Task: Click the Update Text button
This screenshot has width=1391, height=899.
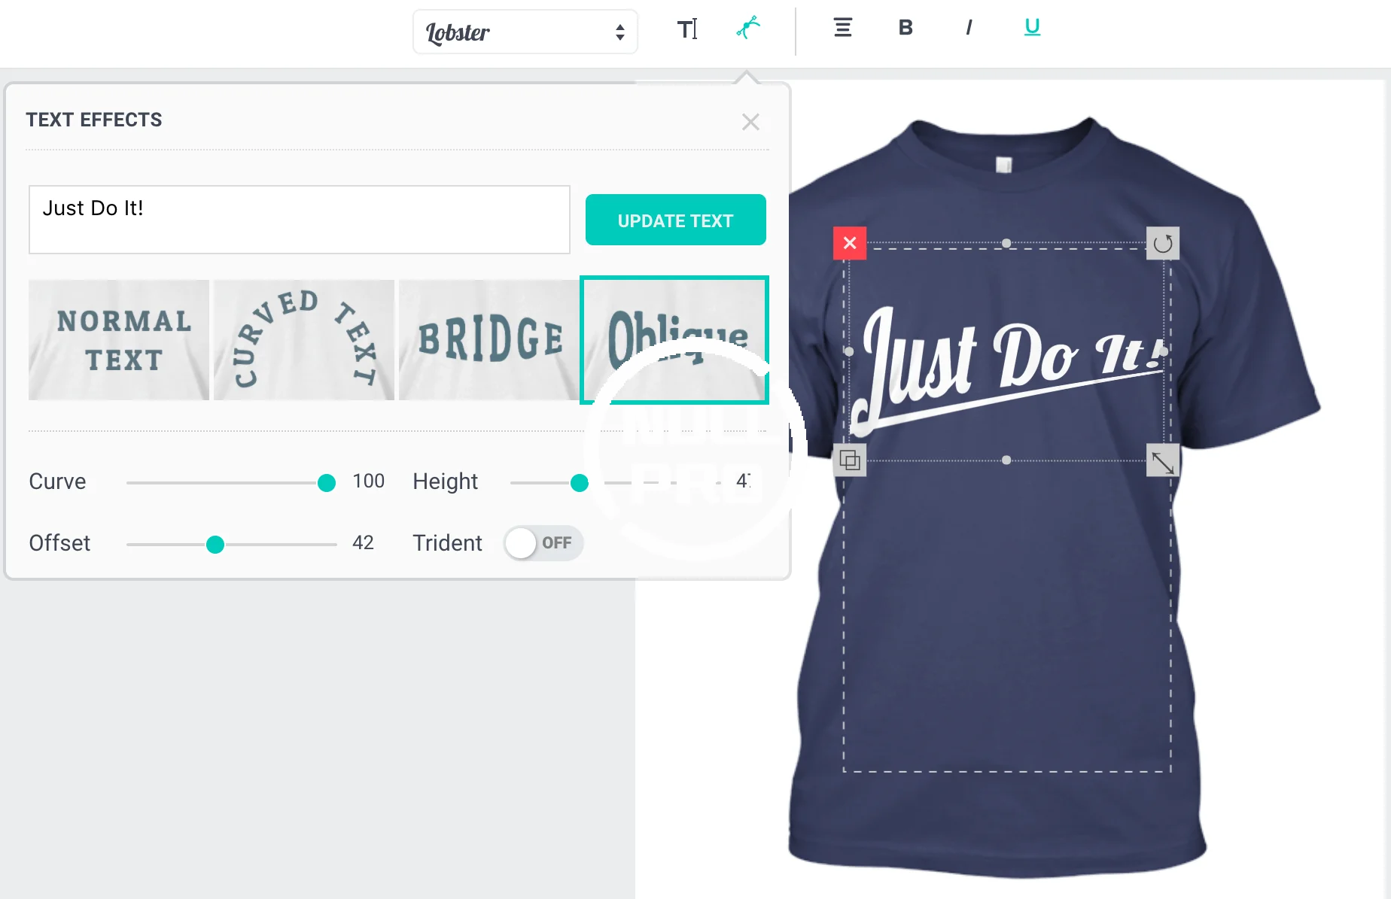Action: click(676, 220)
